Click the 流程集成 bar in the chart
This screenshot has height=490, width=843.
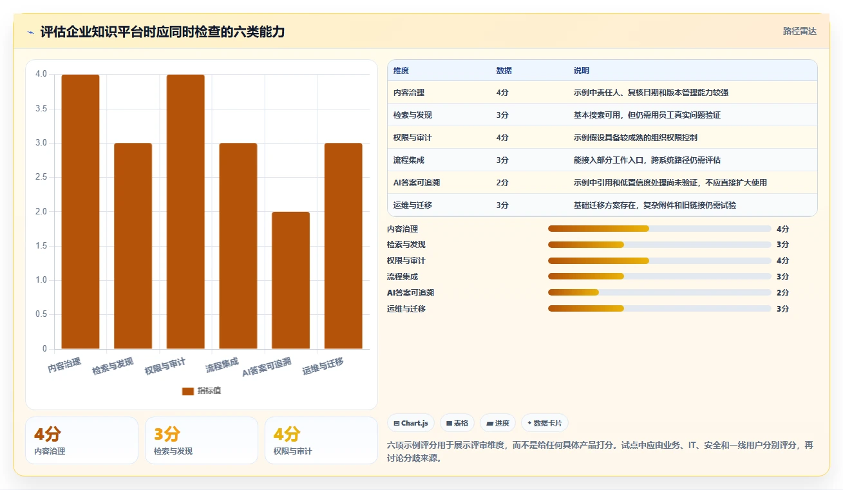click(238, 246)
